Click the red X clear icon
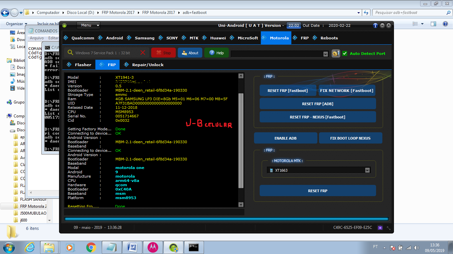453x254 pixels. point(143,53)
